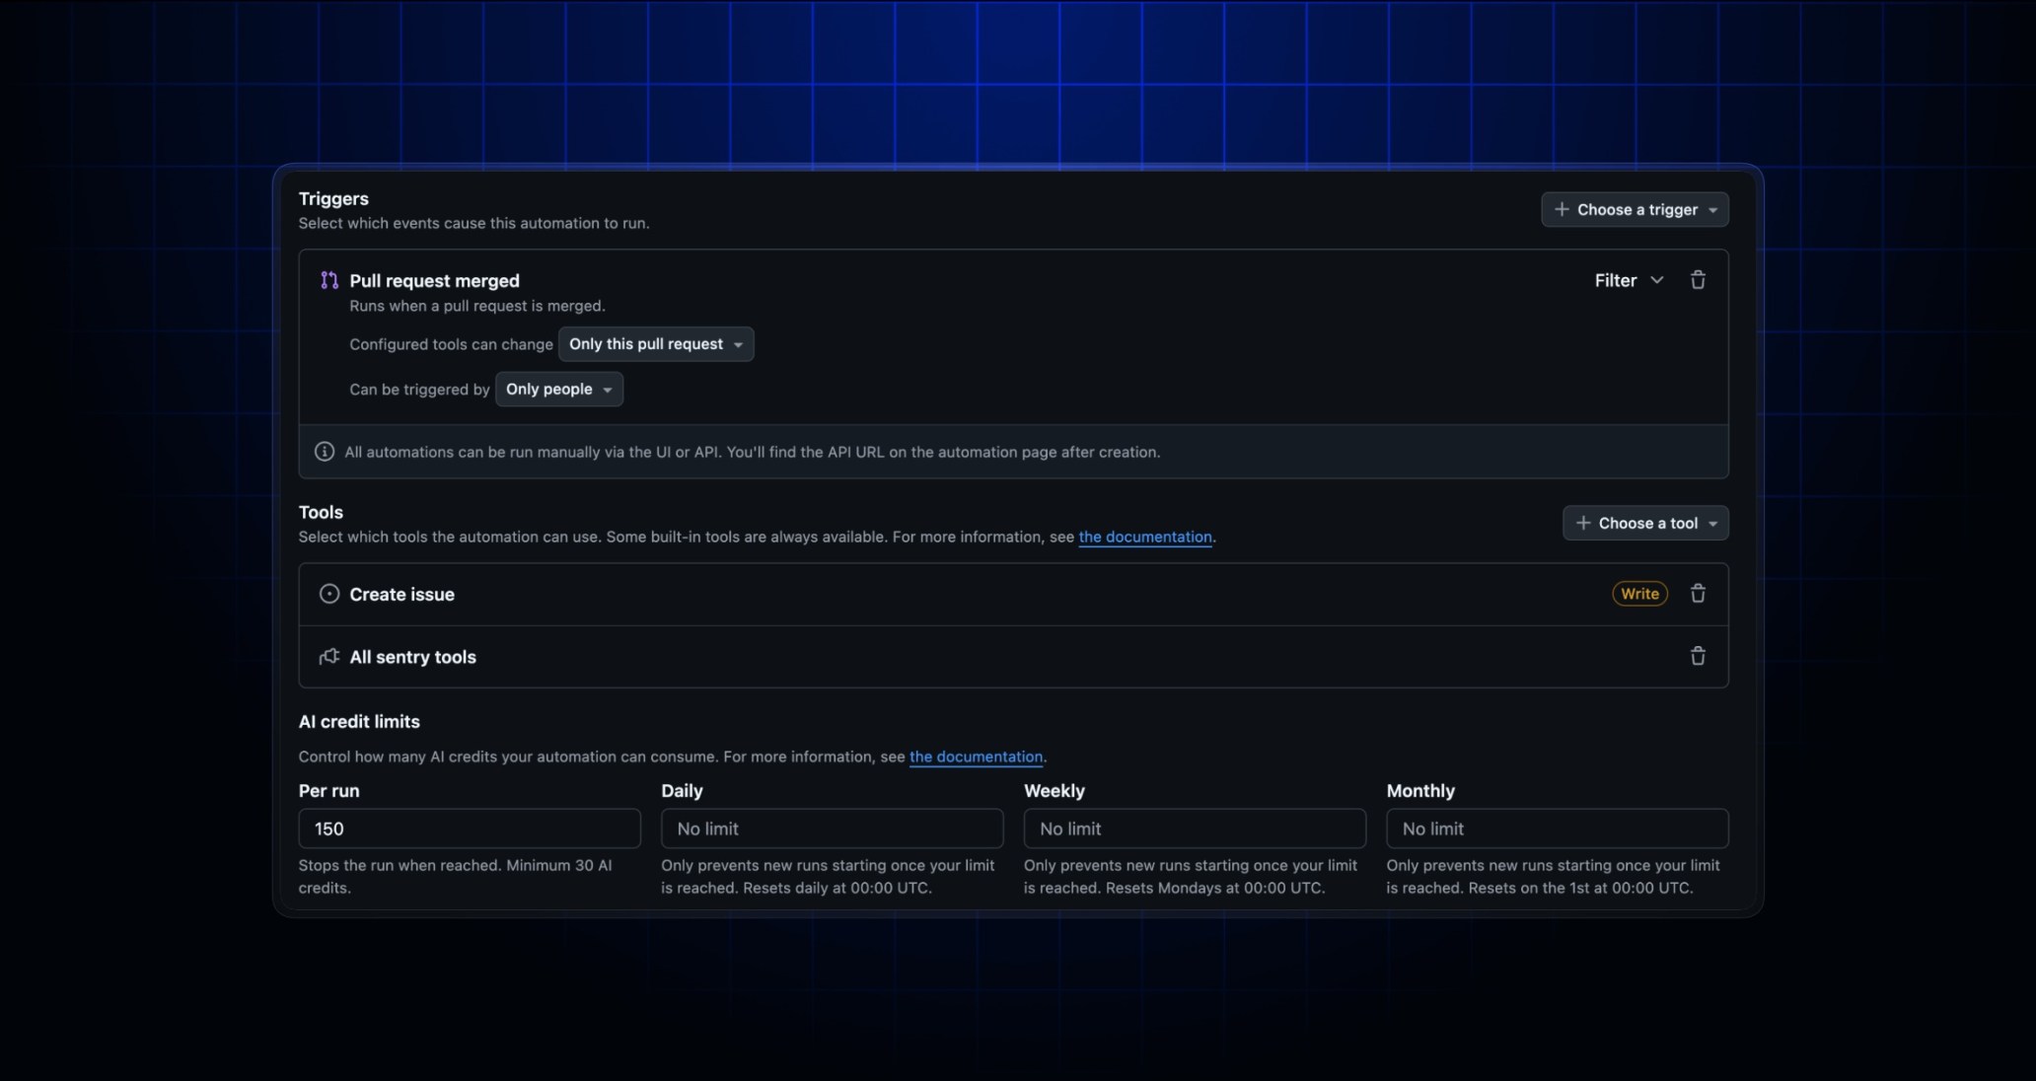Image resolution: width=2036 pixels, height=1081 pixels.
Task: Click the Write badge on Create issue
Action: pyautogui.click(x=1639, y=594)
